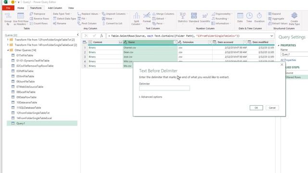Click the Rename column command
Viewport: 308px width, 173px height.
point(60,24)
